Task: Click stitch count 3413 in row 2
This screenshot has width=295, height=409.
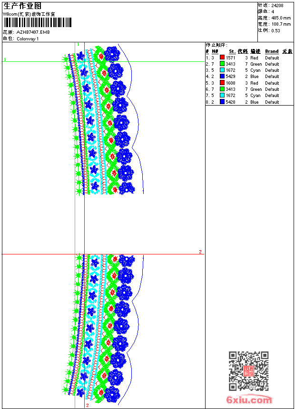Action: tap(230, 64)
